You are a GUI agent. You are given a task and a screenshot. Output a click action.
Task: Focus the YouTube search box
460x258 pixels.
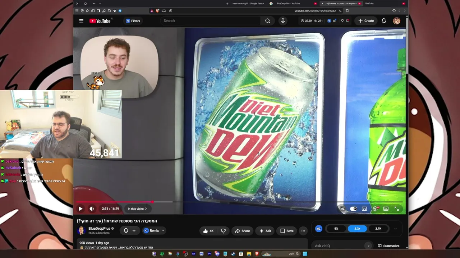211,21
